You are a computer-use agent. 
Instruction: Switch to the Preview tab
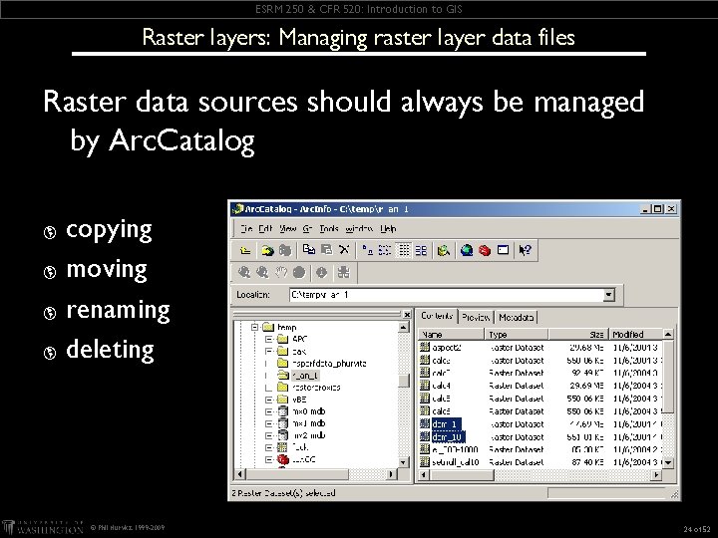(476, 317)
